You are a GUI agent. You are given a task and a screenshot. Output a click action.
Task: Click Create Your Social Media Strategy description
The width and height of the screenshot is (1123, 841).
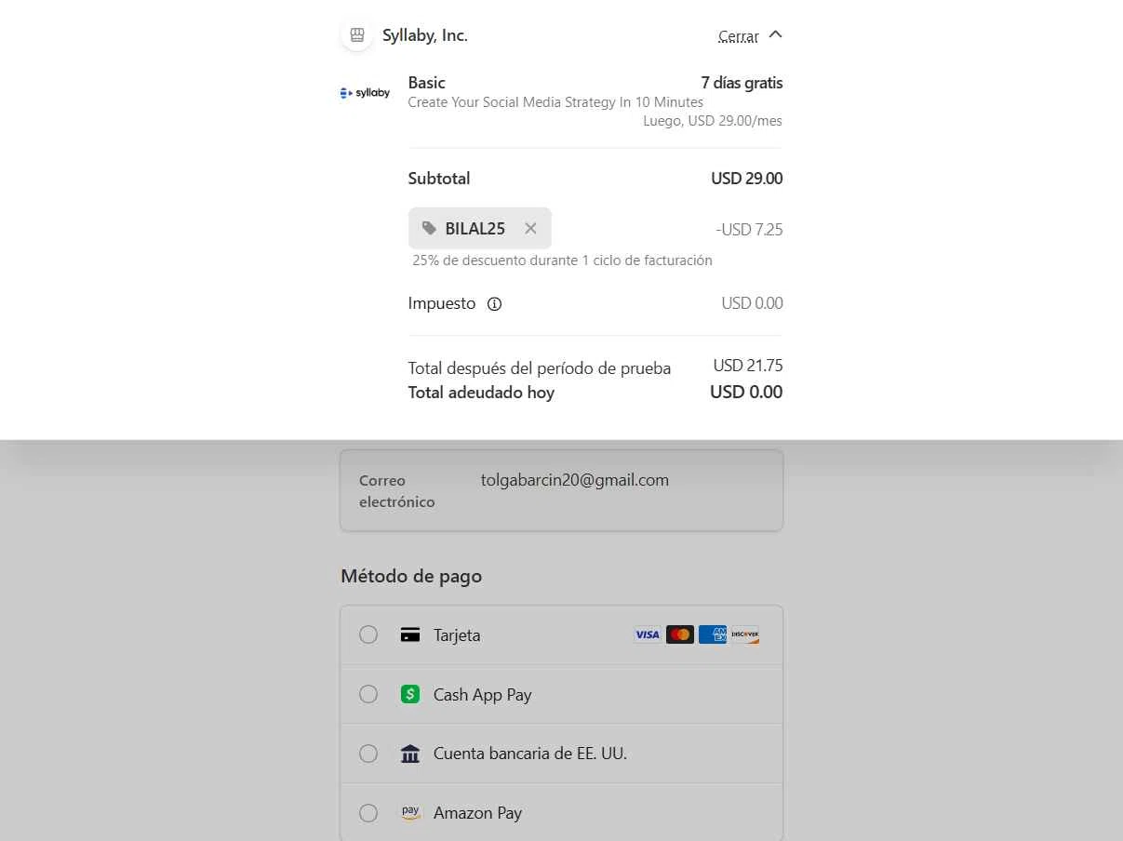click(555, 102)
